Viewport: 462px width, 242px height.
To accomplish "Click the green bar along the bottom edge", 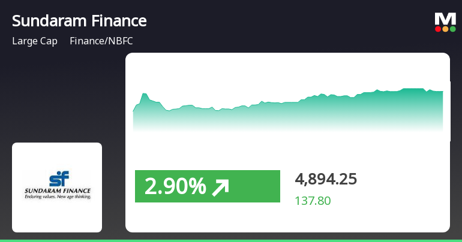I will [x=231, y=241].
